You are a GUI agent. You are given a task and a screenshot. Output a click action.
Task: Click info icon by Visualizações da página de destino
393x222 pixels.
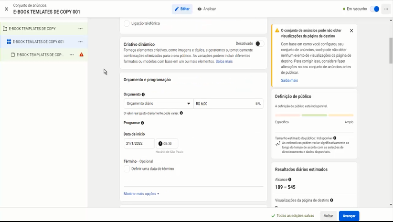tap(331, 200)
